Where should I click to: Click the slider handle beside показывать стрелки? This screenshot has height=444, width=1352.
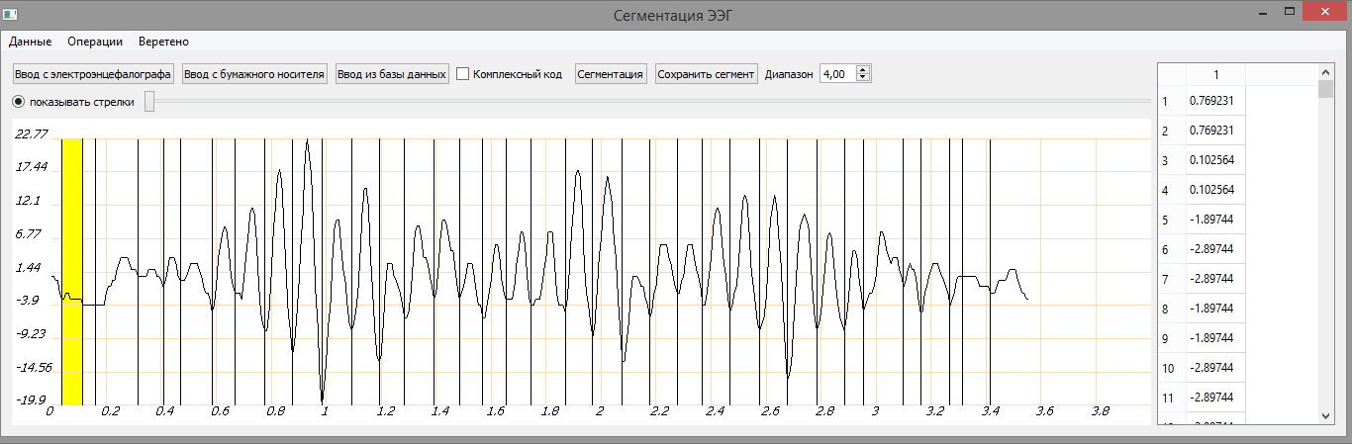(149, 102)
